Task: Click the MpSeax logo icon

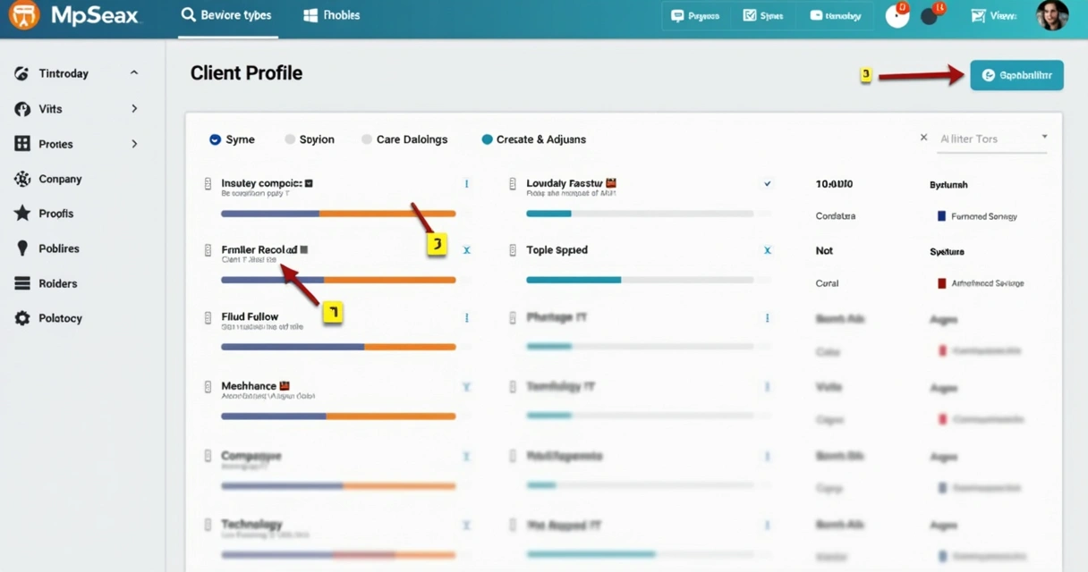Action: pyautogui.click(x=23, y=16)
